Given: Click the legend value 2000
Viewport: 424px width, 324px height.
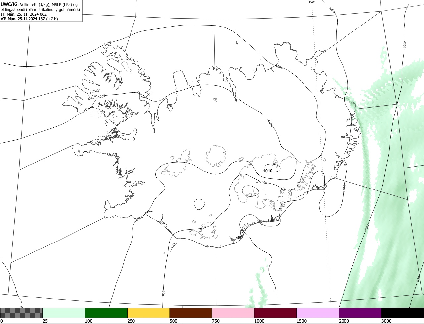Looking at the screenshot, I should click(344, 321).
